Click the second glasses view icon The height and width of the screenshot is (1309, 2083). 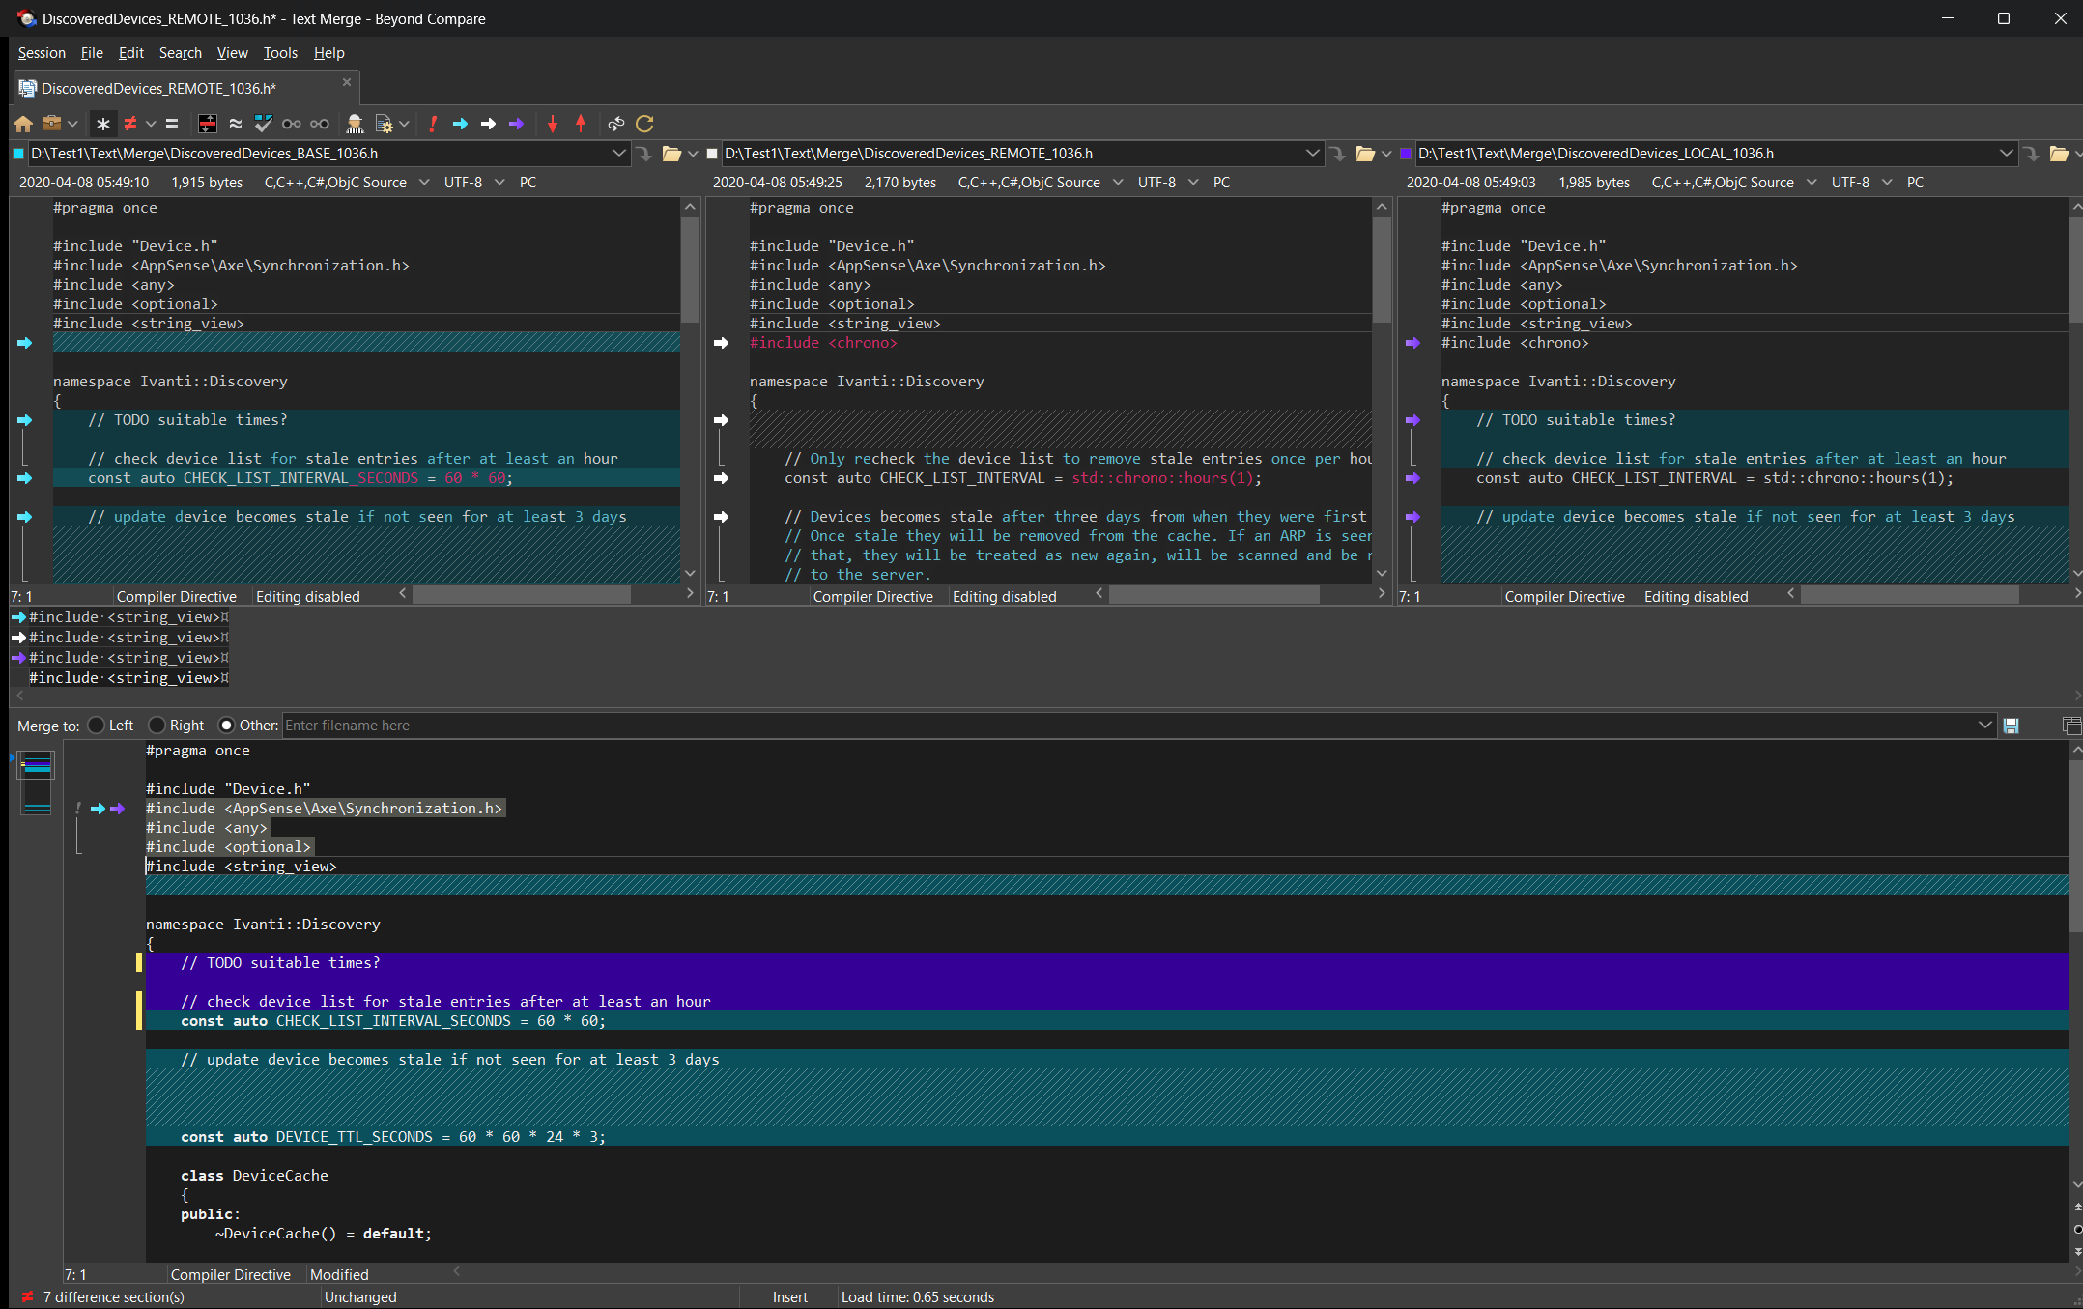pos(320,124)
